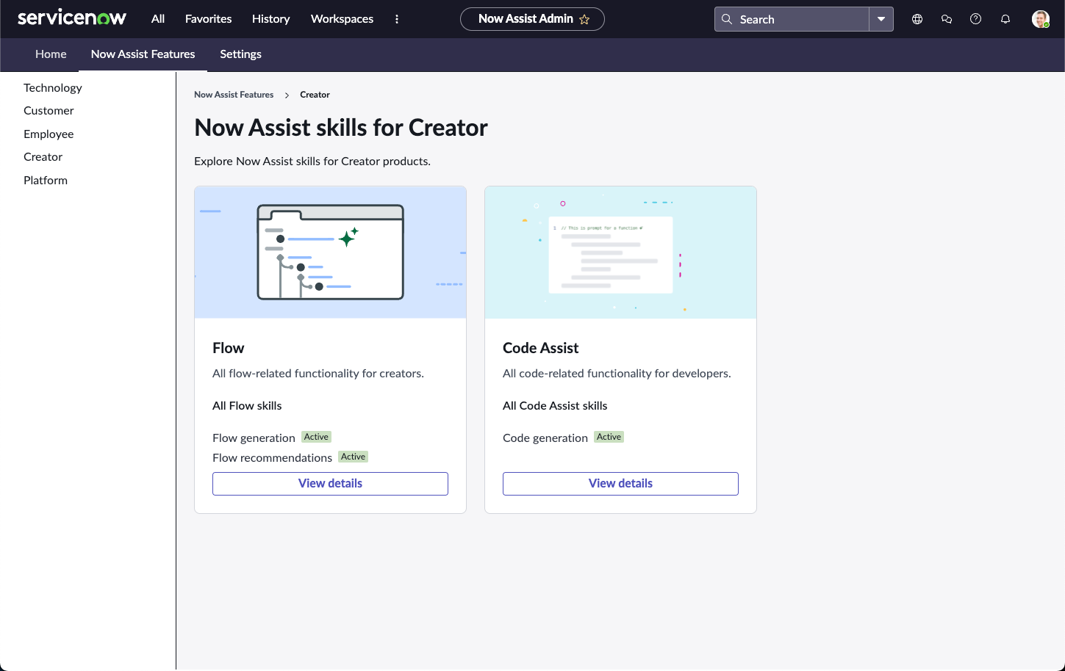This screenshot has height=671, width=1065.
Task: Open the chat sidebar icon
Action: [947, 19]
